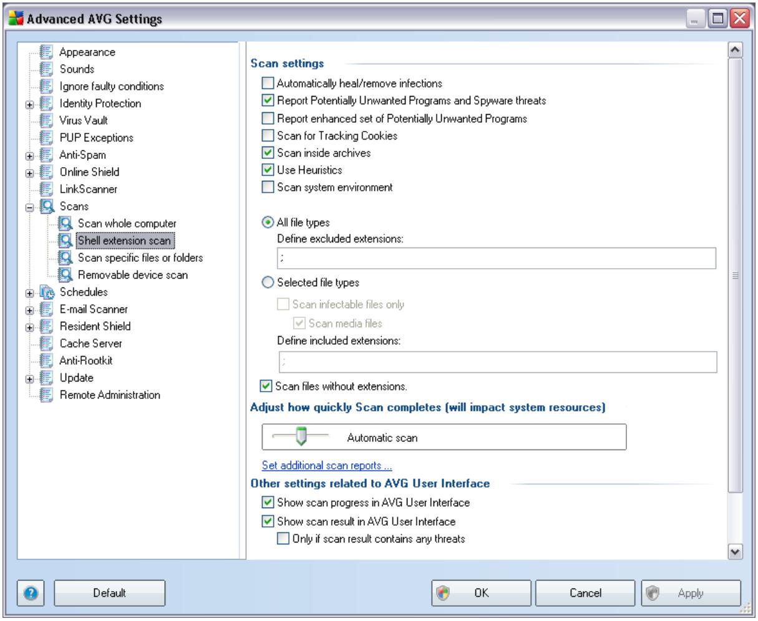
Task: Confirm settings with OK button
Action: point(480,593)
